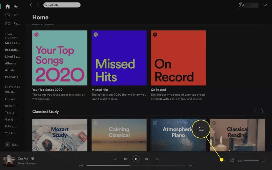This screenshot has height=170, width=272.
Task: Go back with the left navigation arrow
Action: [x=31, y=5]
